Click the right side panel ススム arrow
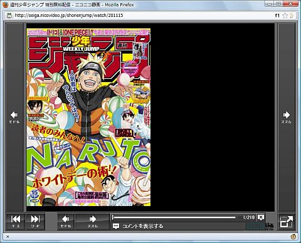Screen dimensions: 301x243 286,117
